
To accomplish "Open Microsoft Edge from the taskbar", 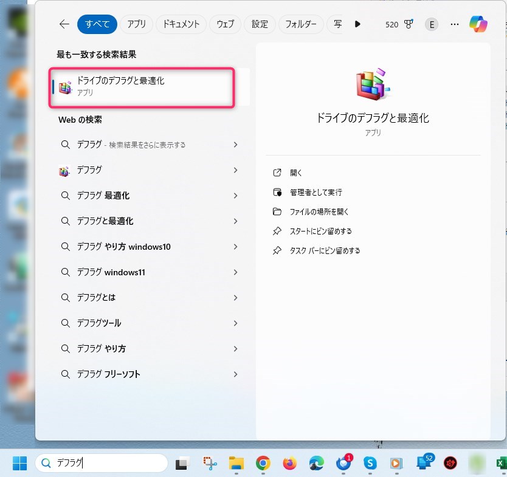I will 316,464.
